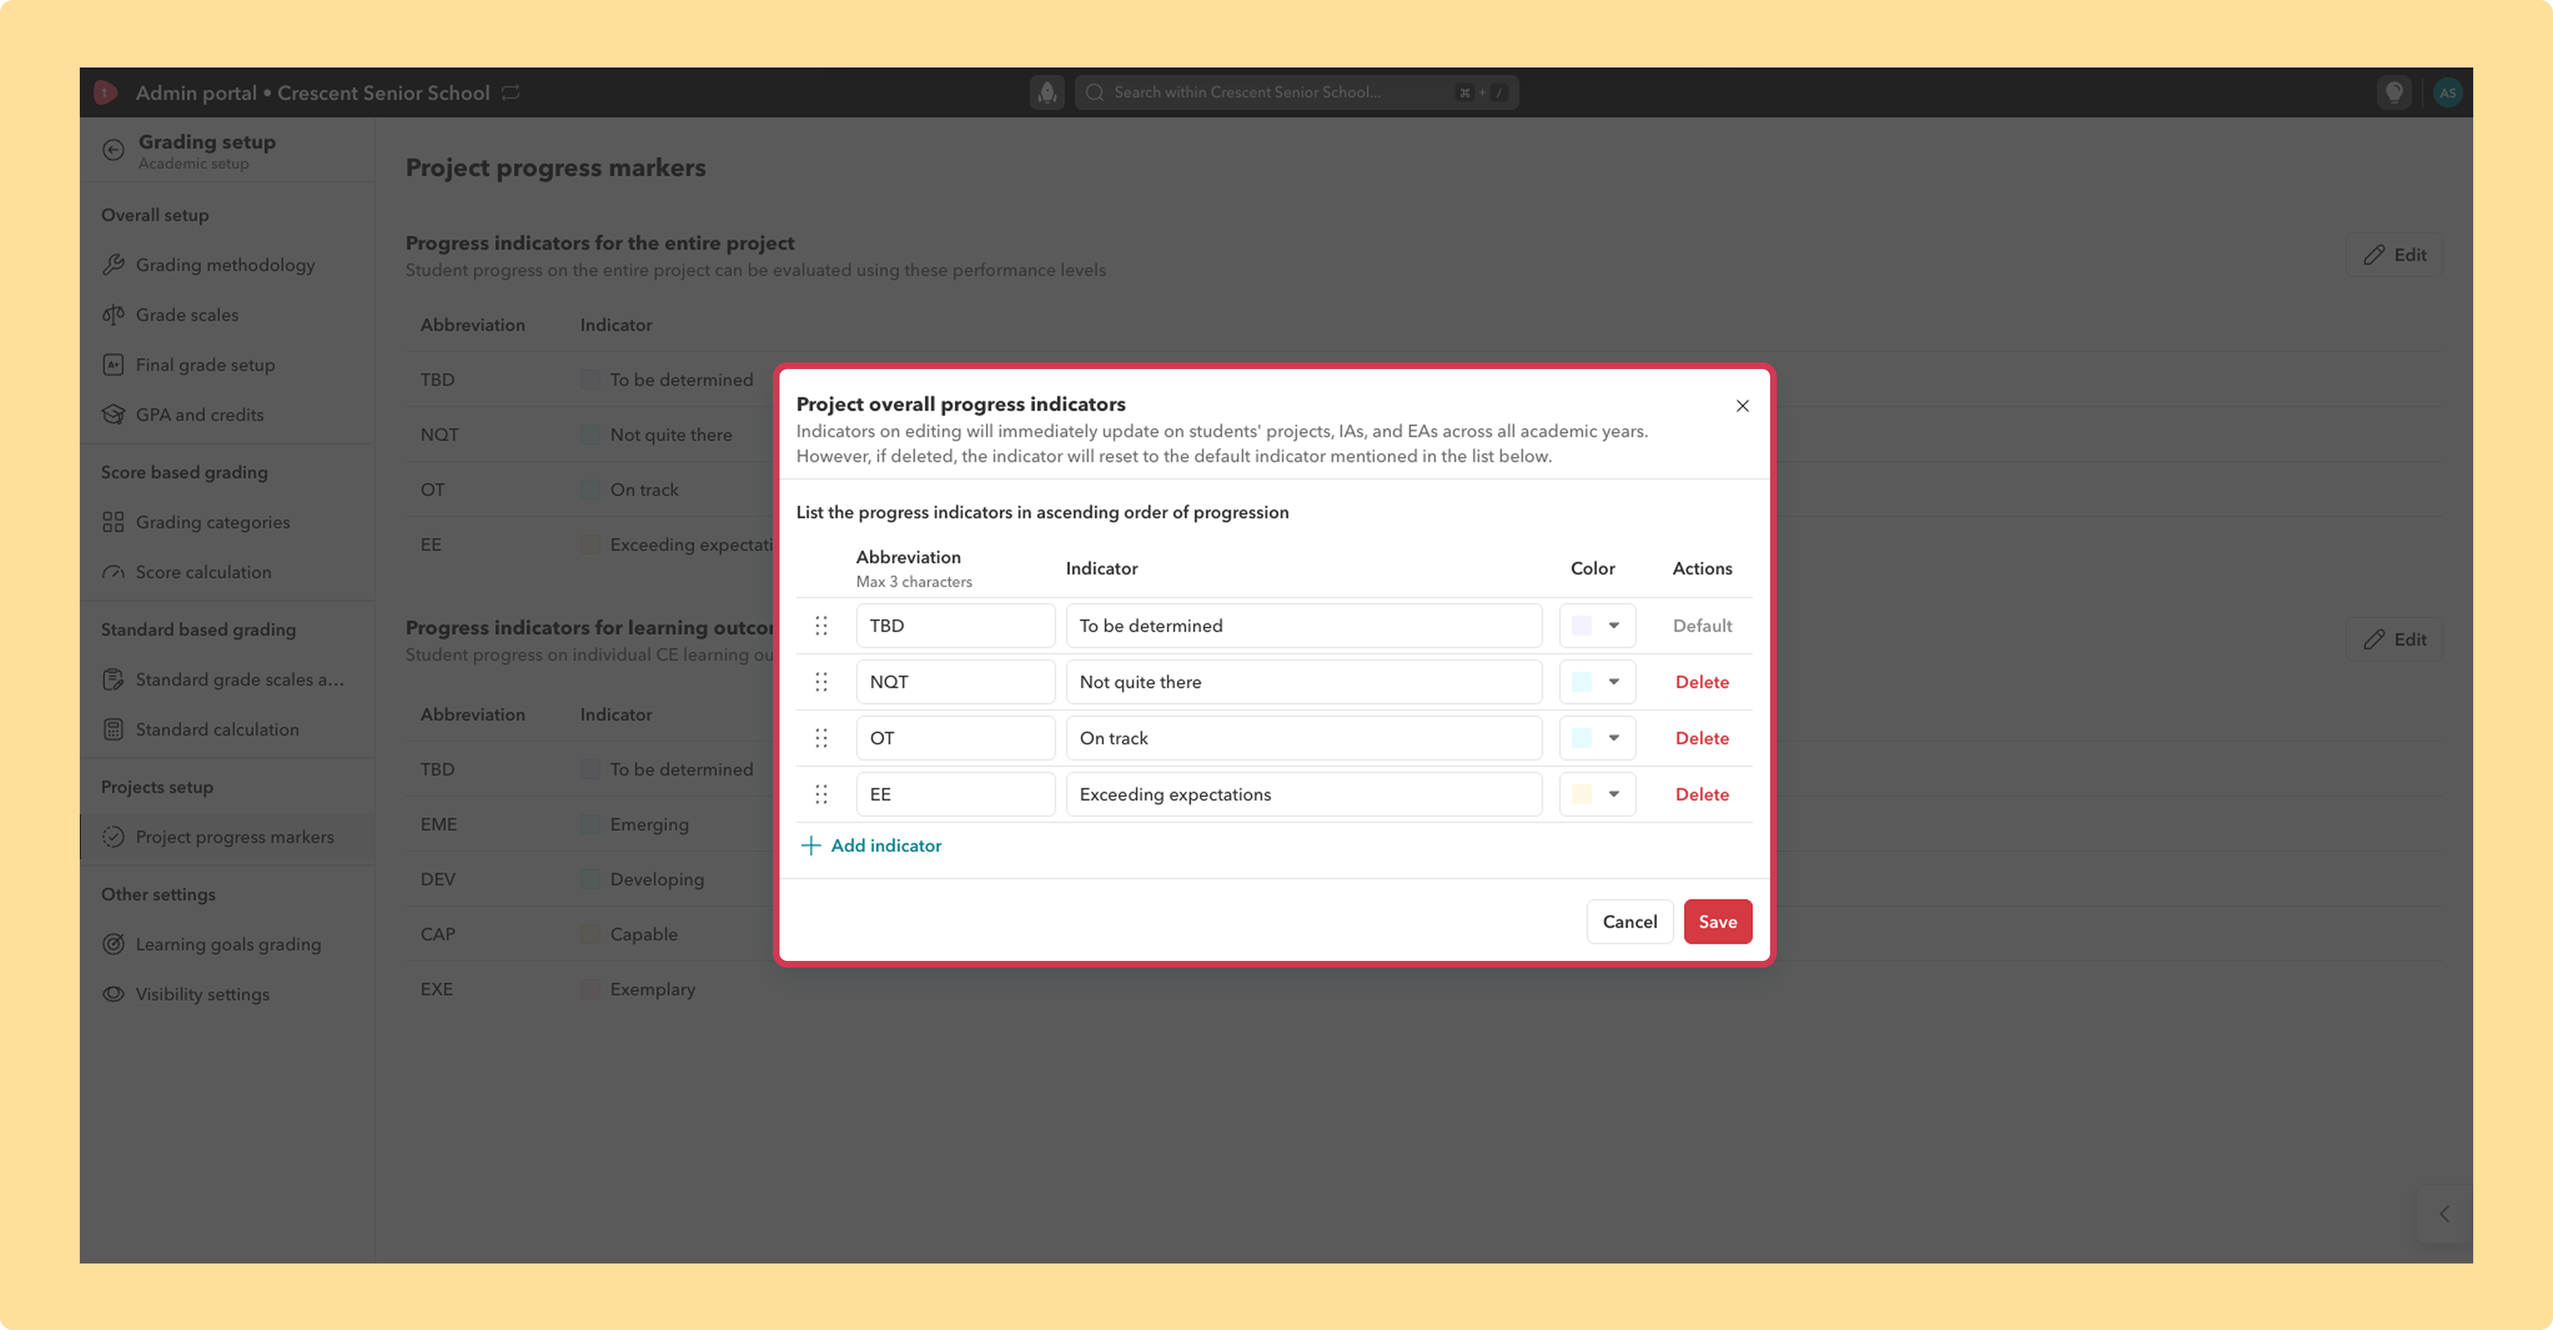Click the light blue swatch in OT row
The image size is (2553, 1330).
click(1582, 738)
